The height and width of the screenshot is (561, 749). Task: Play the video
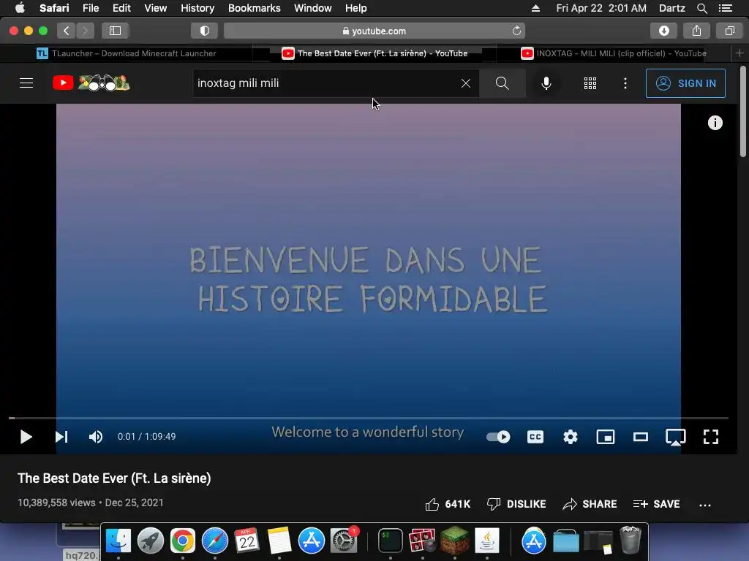click(x=26, y=437)
